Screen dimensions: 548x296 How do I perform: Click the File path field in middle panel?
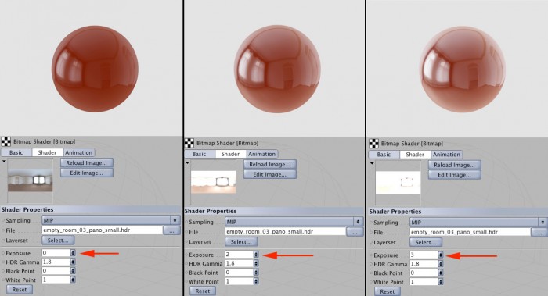(x=285, y=231)
